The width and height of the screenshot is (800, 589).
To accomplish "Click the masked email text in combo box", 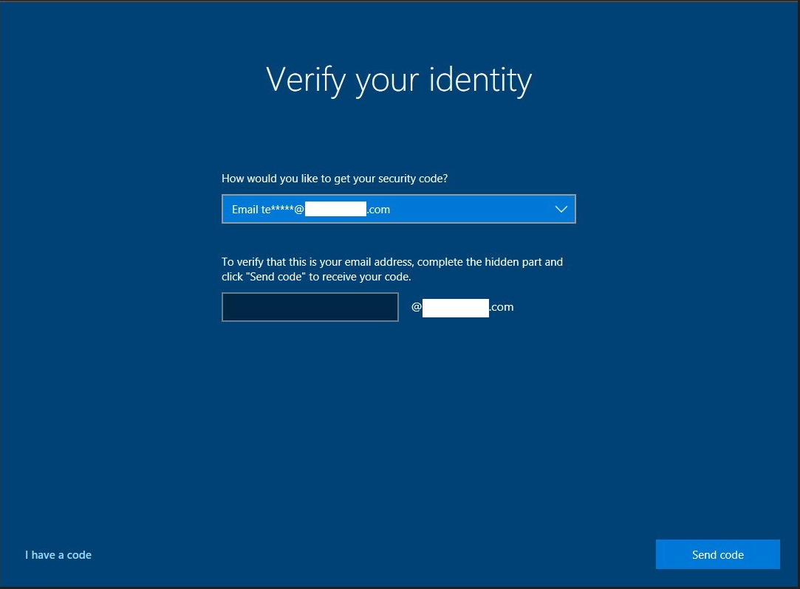I will pos(310,210).
